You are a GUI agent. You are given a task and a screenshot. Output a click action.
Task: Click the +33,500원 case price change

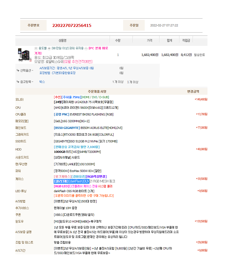click(x=202, y=179)
